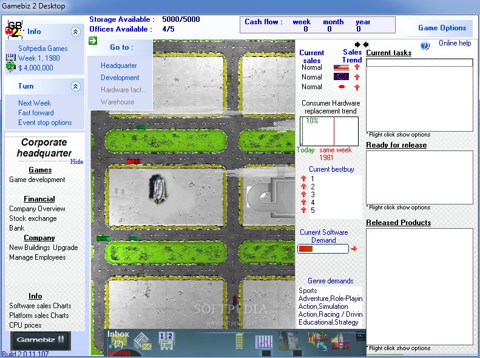Click the Online help question mark icon

click(425, 46)
